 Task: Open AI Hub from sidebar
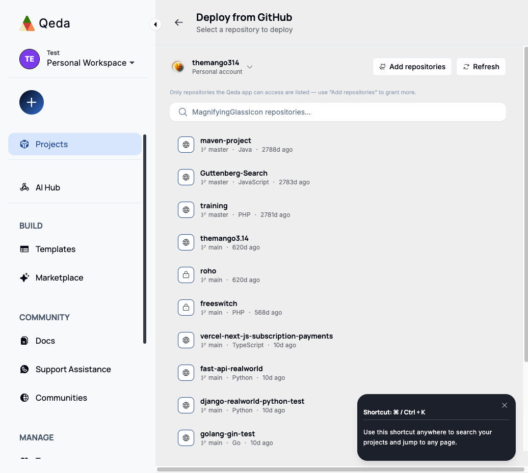coord(75,187)
